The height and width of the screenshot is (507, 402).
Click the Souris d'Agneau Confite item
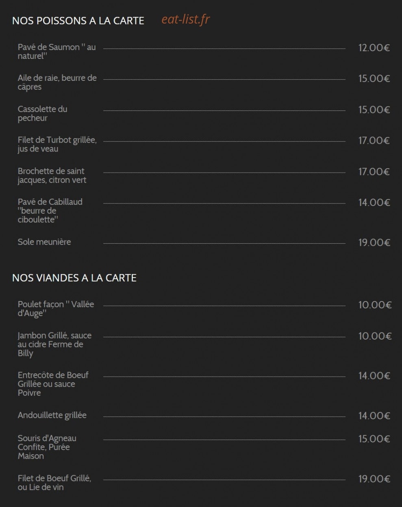(x=47, y=447)
